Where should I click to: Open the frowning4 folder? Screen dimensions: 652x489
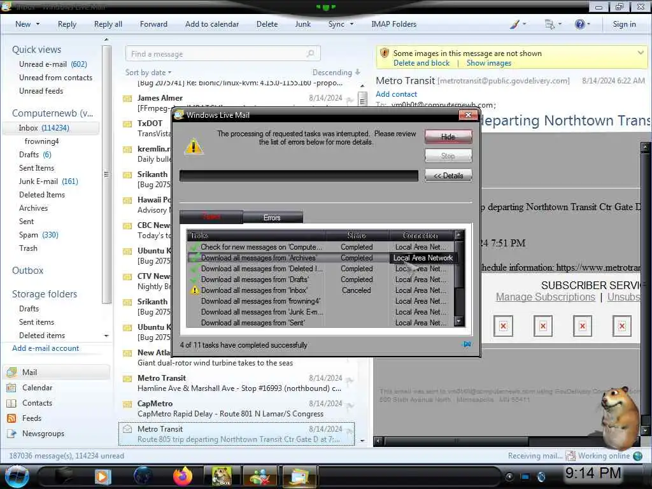41,141
